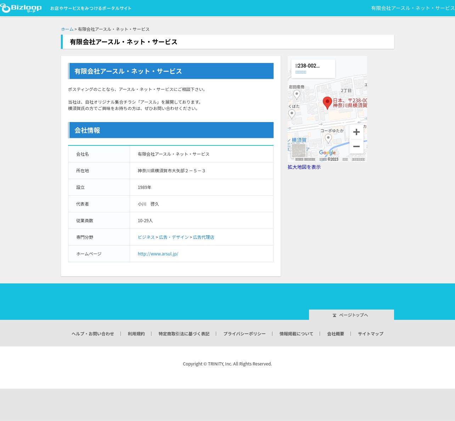Screen dimensions: 455x421
Task: Select the 岩田産商 map marker
Action: point(297,95)
